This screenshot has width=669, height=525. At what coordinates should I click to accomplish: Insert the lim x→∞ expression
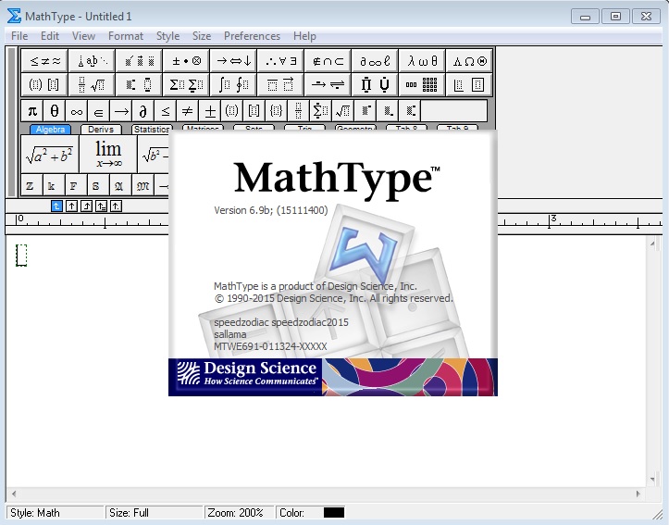pos(108,155)
